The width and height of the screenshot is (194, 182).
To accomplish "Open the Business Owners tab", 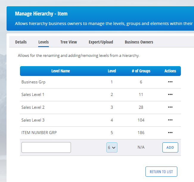I will [x=139, y=42].
